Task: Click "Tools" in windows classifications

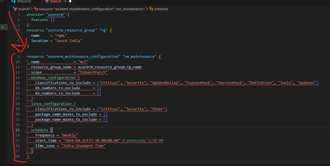Action: 286,83
